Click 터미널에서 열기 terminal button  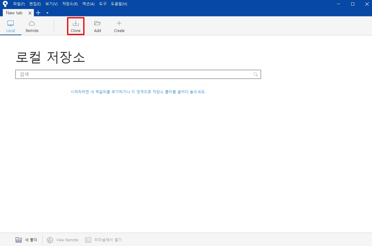pyautogui.click(x=103, y=240)
